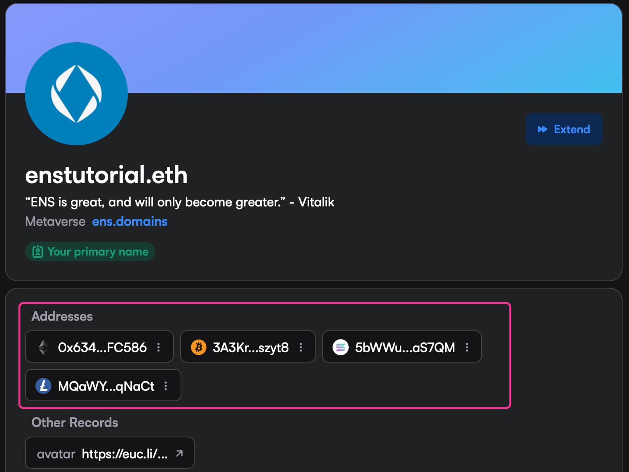Click the Your primary name badge
Viewport: 629px width, 472px height.
90,251
